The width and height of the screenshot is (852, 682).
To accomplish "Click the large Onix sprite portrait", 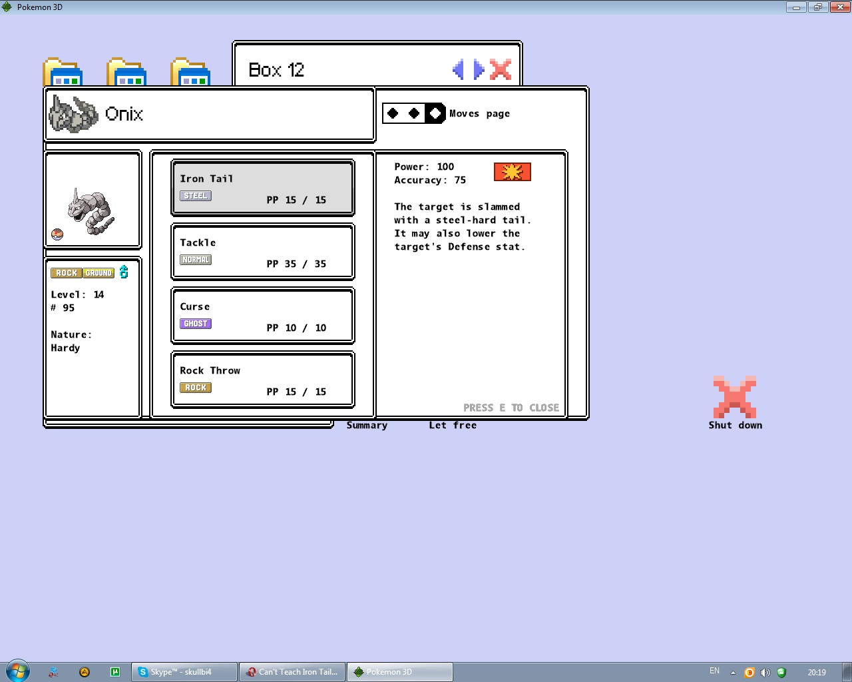I will coord(91,211).
